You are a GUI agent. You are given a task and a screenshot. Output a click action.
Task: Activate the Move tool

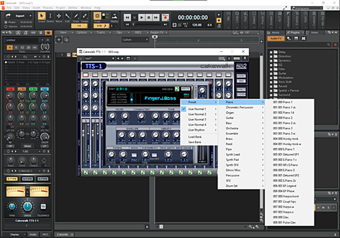click(x=59, y=16)
